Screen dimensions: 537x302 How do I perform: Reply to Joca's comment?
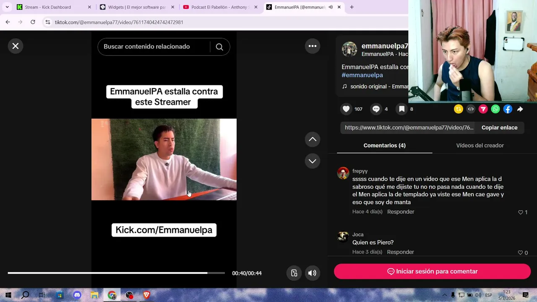click(x=400, y=252)
